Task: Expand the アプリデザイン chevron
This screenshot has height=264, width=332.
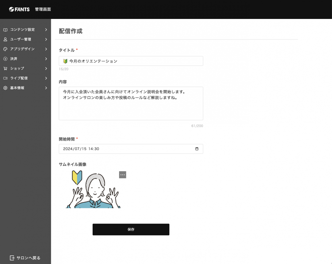Action: click(46, 49)
